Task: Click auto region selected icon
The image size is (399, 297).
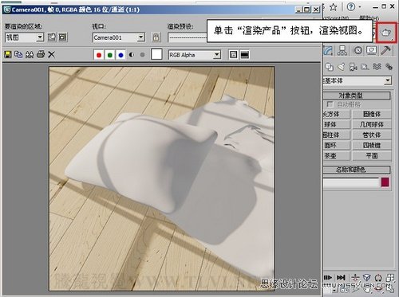Action: [63, 37]
